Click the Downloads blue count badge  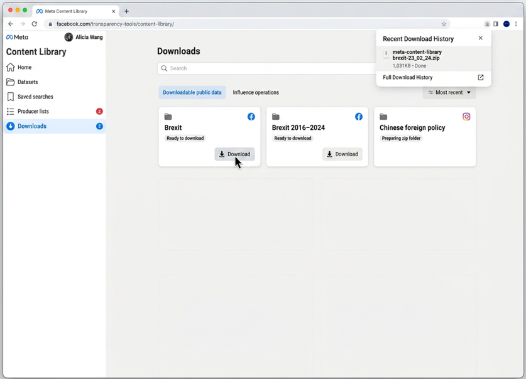tap(99, 126)
